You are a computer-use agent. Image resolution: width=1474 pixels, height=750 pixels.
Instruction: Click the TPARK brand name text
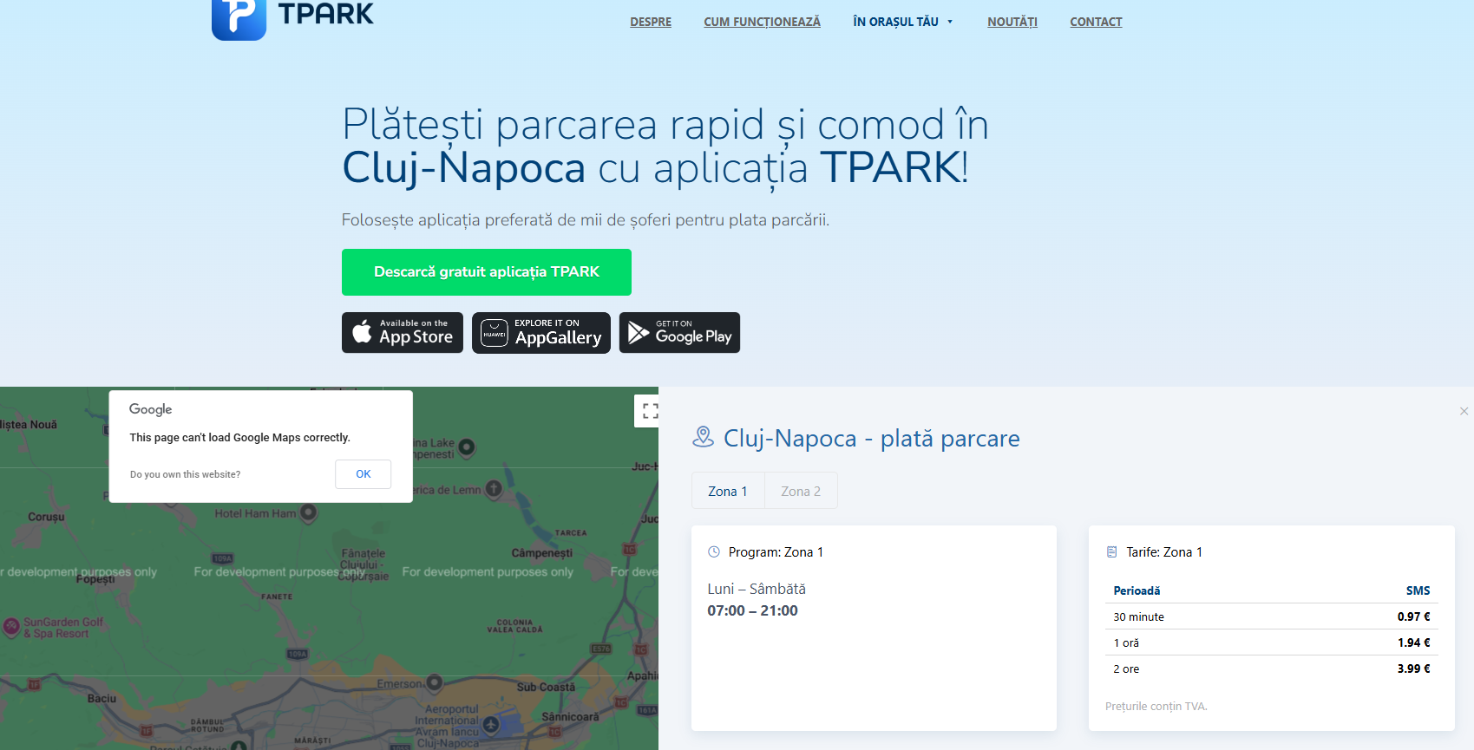326,14
